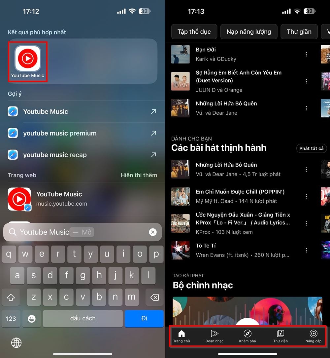
Task: Select the 'Nạp năng lượng' chip
Action: 249,31
